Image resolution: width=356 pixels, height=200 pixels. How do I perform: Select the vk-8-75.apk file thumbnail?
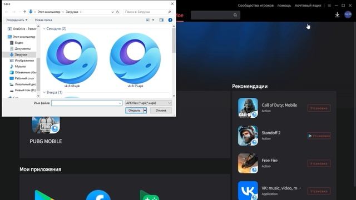tap(135, 58)
